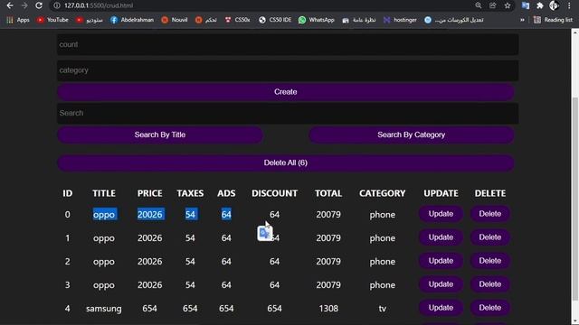The height and width of the screenshot is (325, 579).
Task: Open the Reading list
Action: coord(553,20)
